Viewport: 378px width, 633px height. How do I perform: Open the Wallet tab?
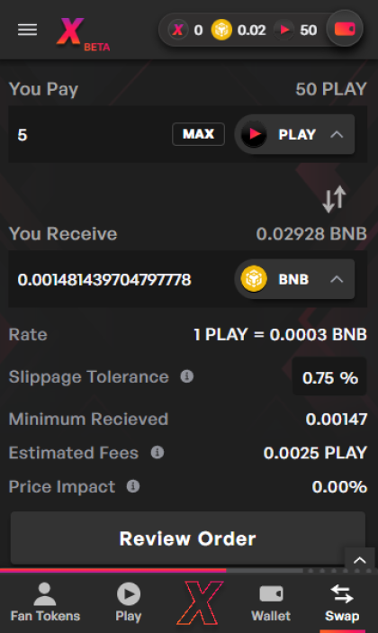(x=271, y=602)
